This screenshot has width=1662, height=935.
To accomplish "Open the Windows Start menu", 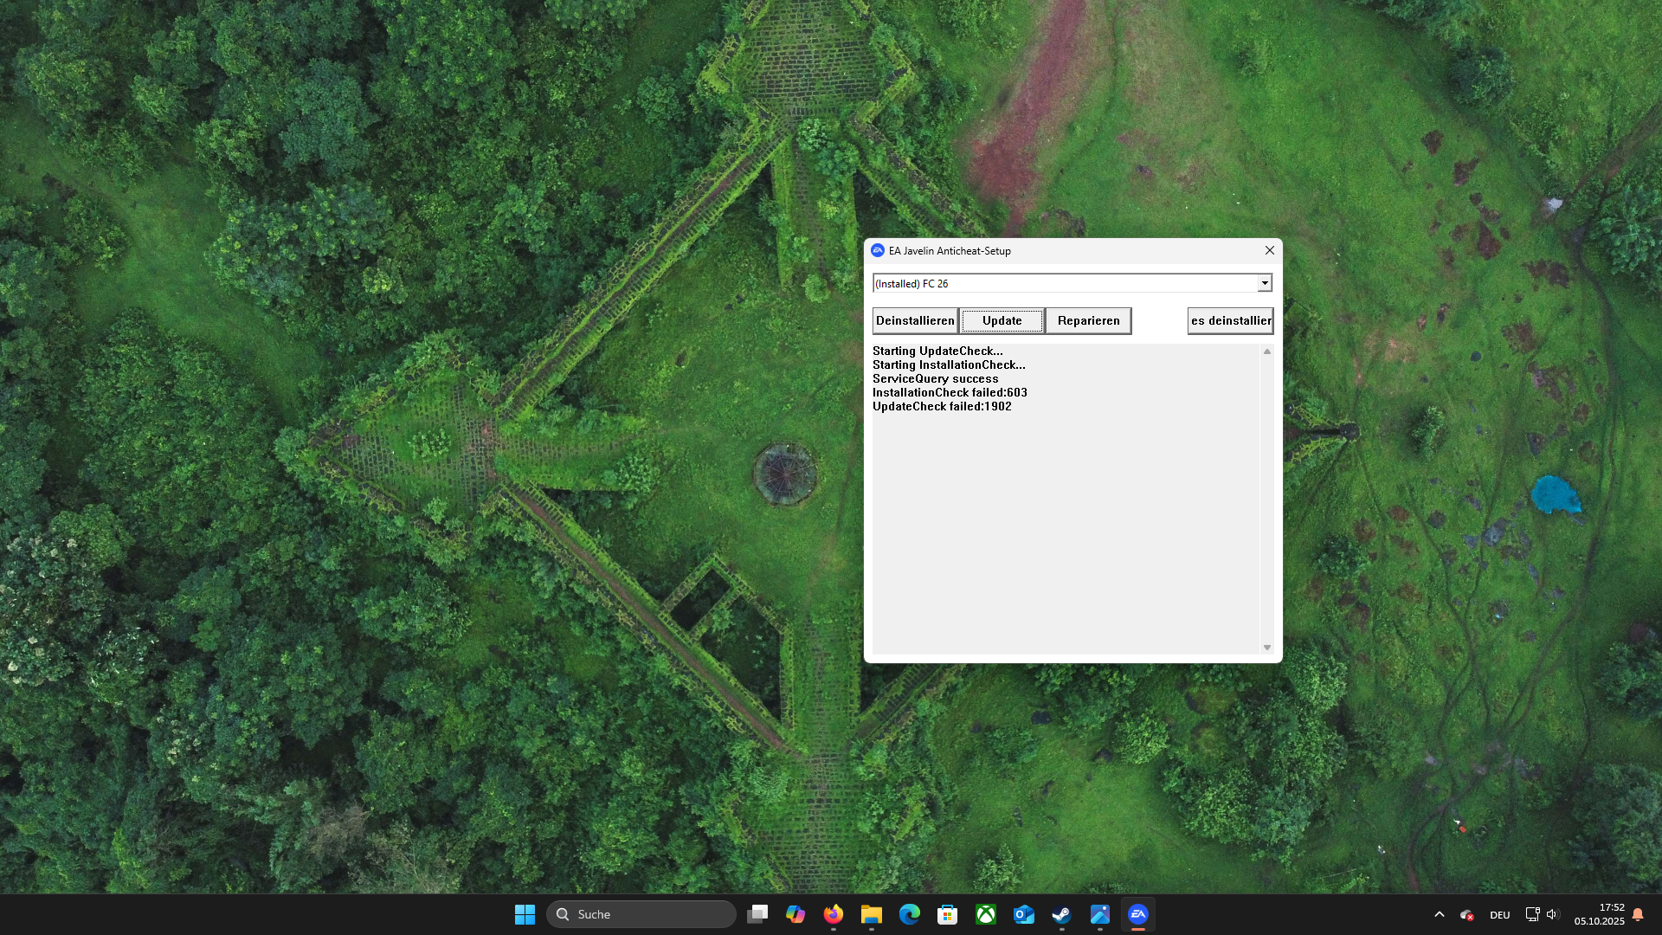I will 525,914.
